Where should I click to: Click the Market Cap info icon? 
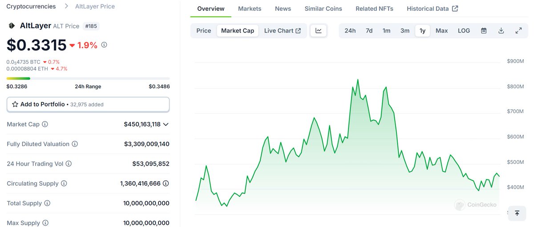[45, 124]
